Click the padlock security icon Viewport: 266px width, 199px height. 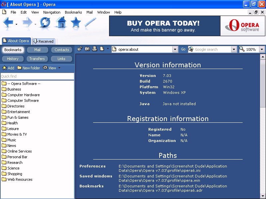tap(80, 49)
